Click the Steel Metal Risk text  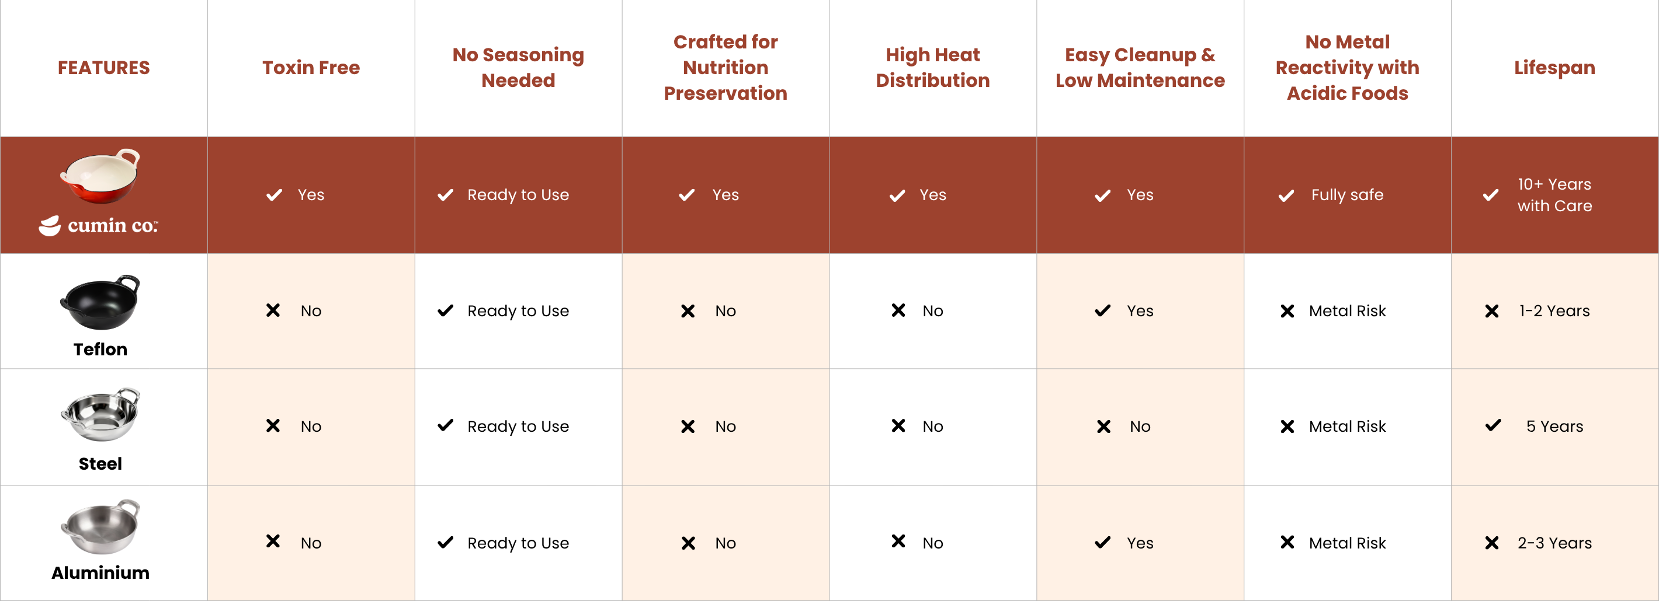[1347, 427]
